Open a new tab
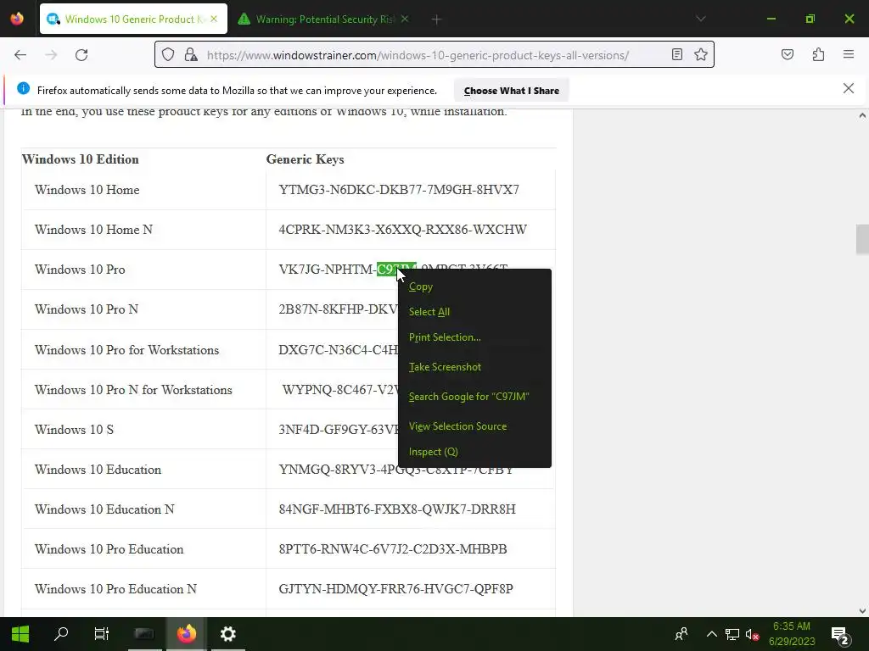 (x=436, y=19)
